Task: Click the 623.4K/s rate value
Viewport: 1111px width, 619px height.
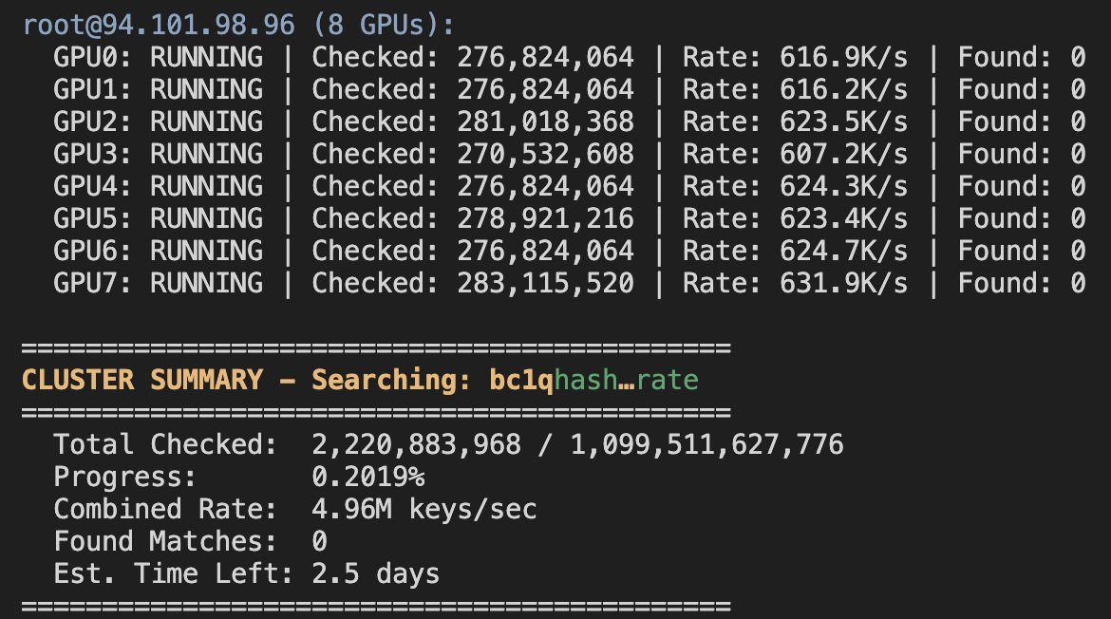Action: click(844, 219)
